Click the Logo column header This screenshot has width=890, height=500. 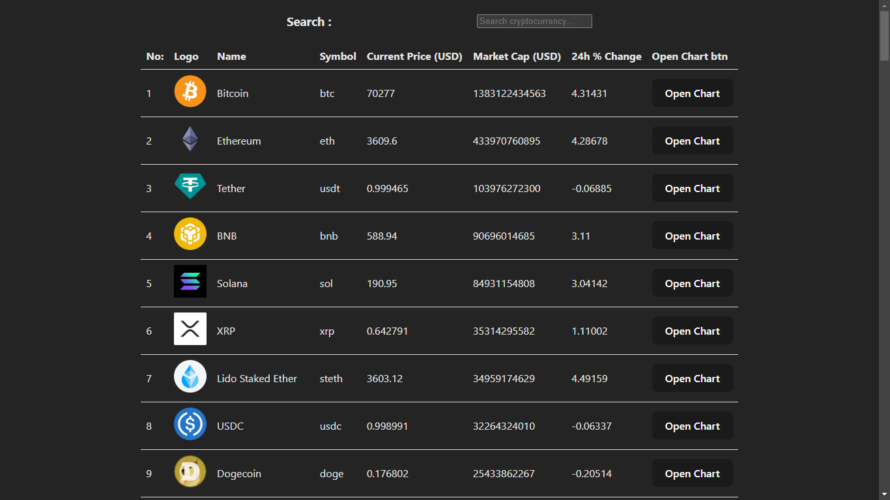[x=186, y=57]
